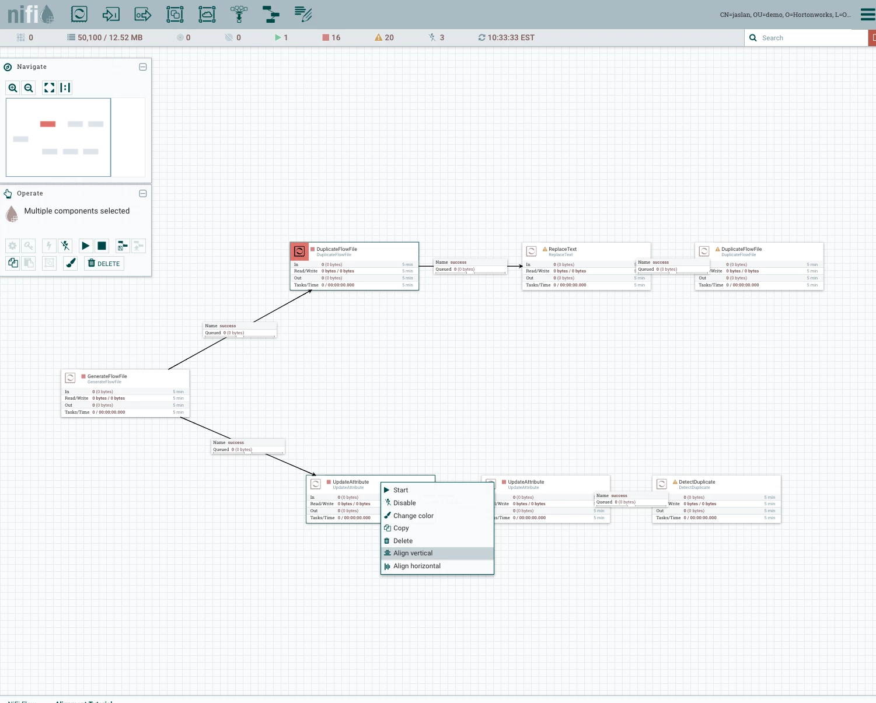Change color using the Operate panel paintbrush
Viewport: 876px width, 703px height.
point(71,263)
